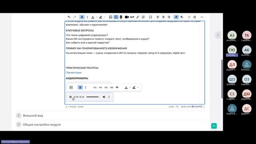This screenshot has height=144, width=256.
Task: Select the 'strong' element in status path
Action: 73,107
